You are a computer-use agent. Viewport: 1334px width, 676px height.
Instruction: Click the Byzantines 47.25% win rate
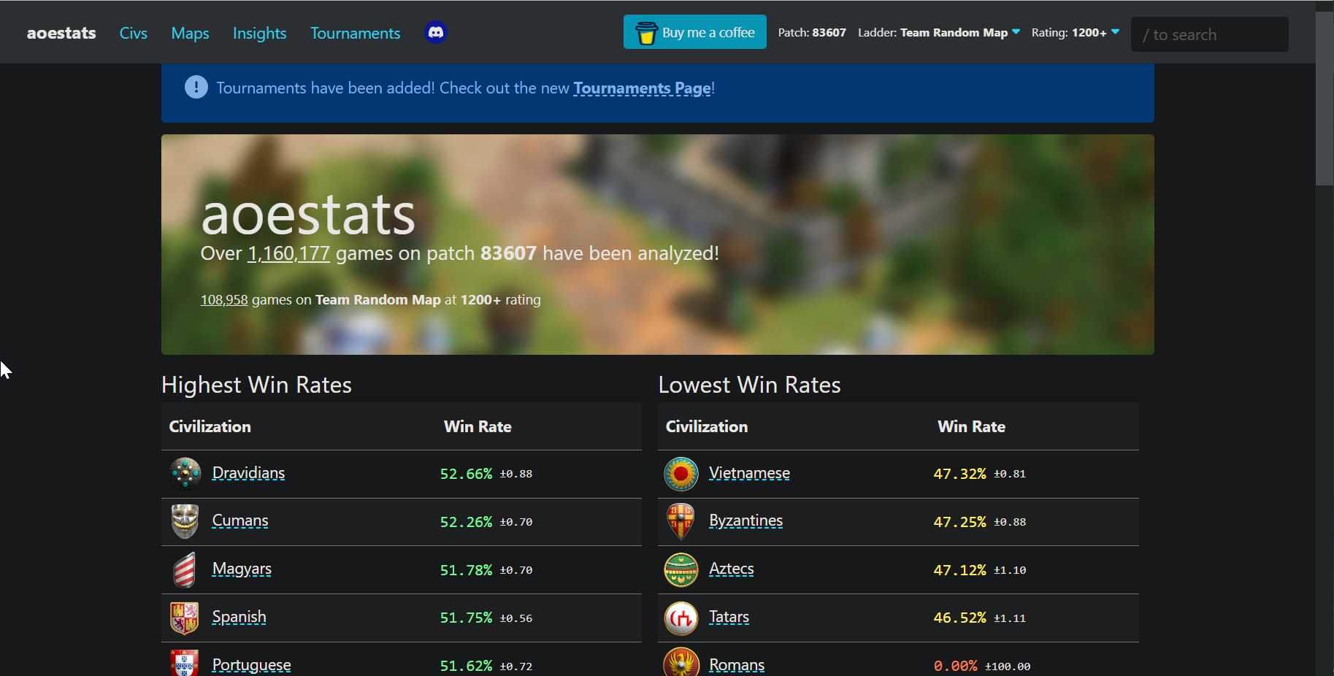pyautogui.click(x=959, y=522)
